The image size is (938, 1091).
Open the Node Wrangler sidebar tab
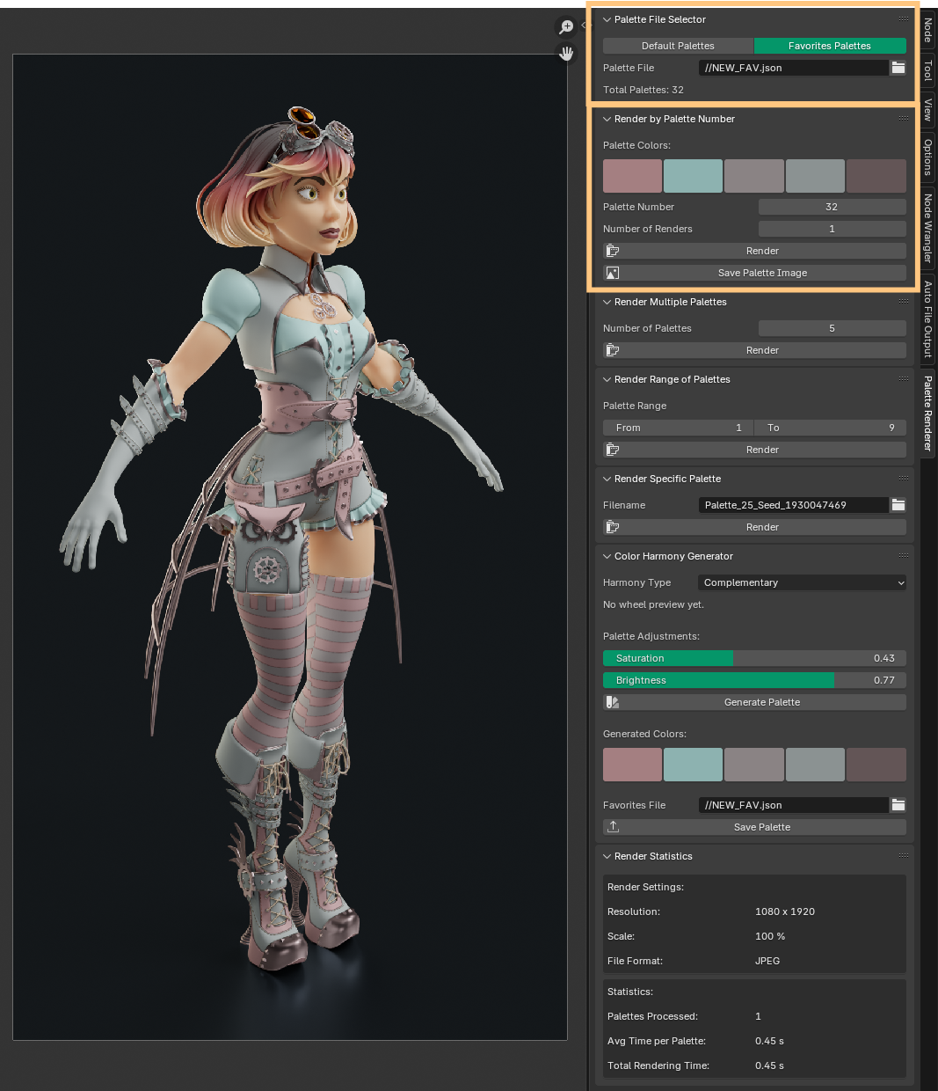point(927,228)
